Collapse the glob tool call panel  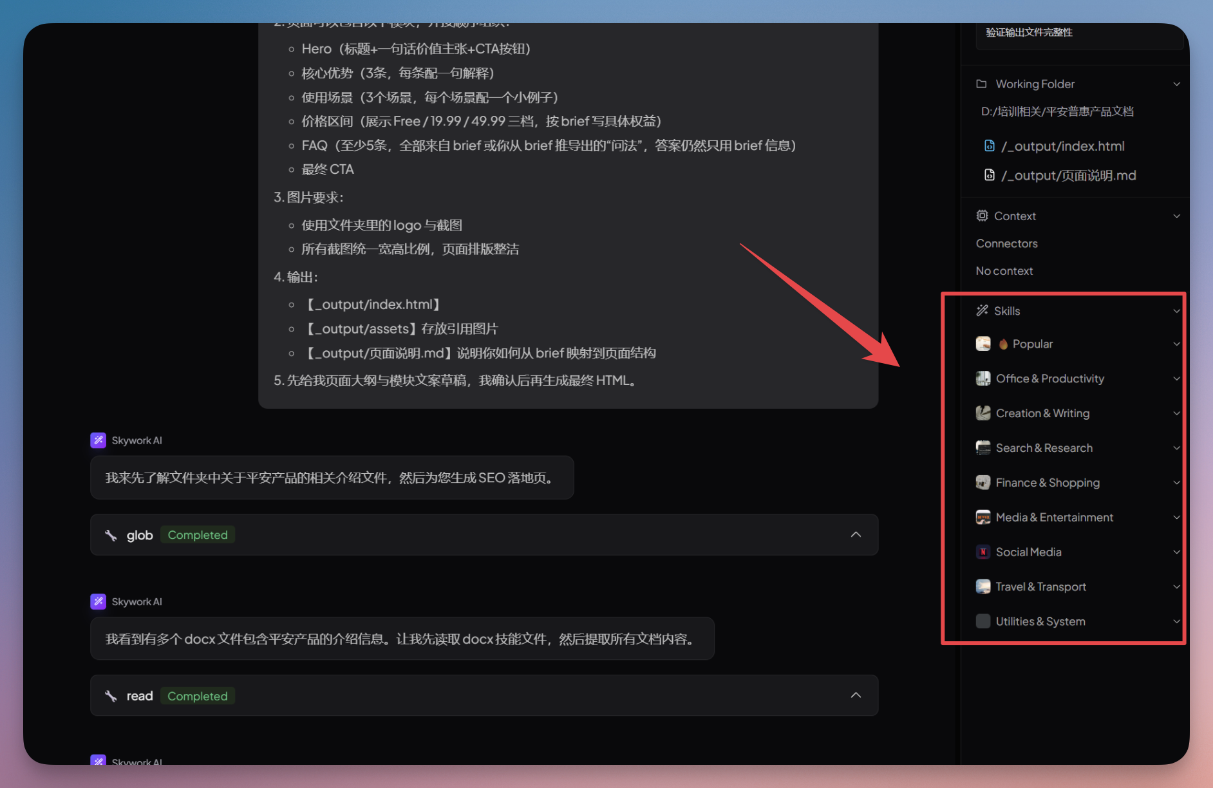tap(856, 534)
